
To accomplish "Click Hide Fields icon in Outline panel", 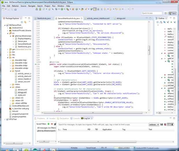I will 164,22.
